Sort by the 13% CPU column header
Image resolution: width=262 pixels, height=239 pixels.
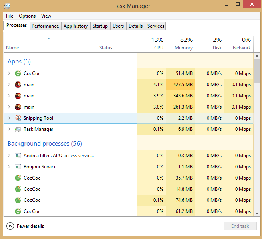[151, 44]
